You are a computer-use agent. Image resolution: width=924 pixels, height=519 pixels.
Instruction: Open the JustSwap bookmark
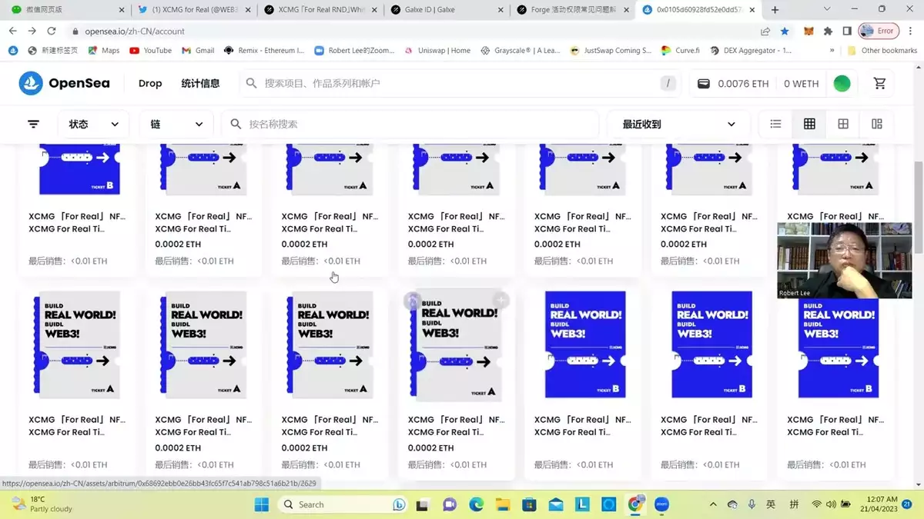[x=611, y=51]
